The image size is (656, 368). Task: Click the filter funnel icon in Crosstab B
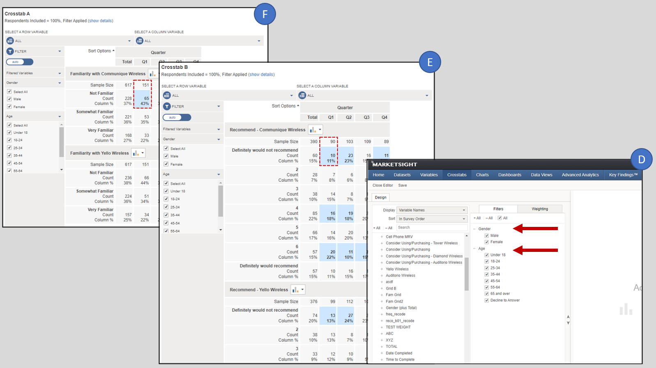(x=167, y=106)
